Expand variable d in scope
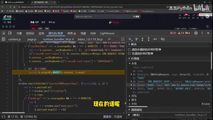 [x=131, y=81]
